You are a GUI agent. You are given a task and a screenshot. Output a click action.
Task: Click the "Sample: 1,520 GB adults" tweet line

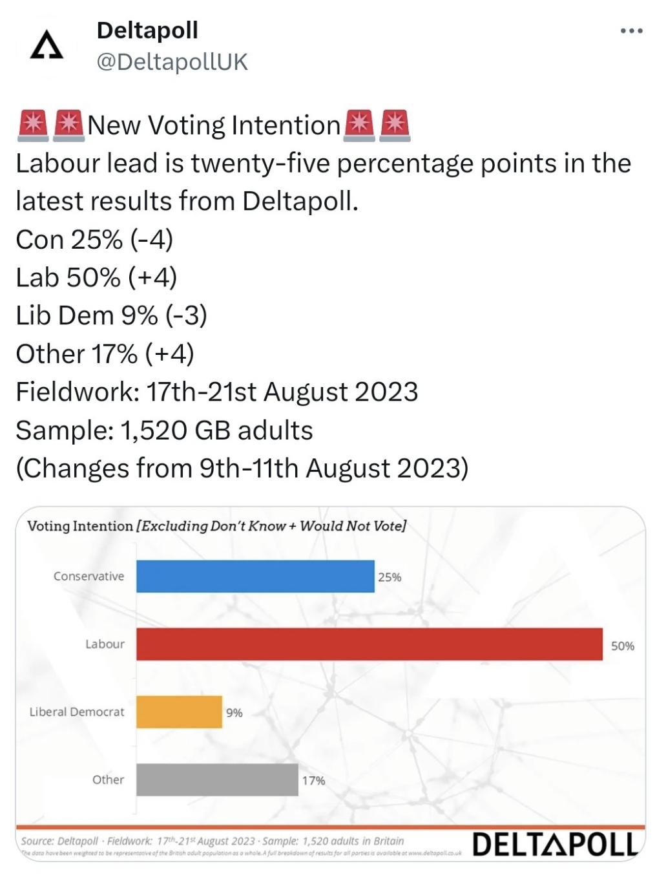(x=164, y=430)
